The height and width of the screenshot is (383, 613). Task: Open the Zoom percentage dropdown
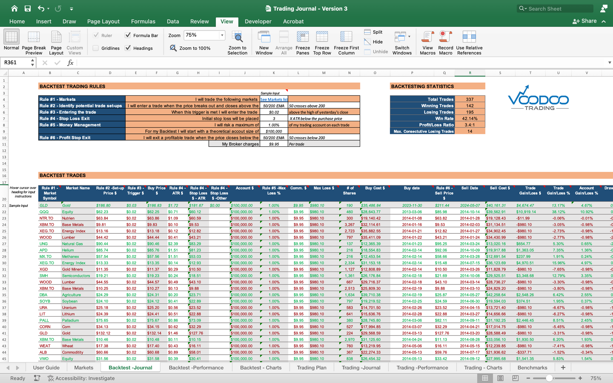click(x=222, y=35)
